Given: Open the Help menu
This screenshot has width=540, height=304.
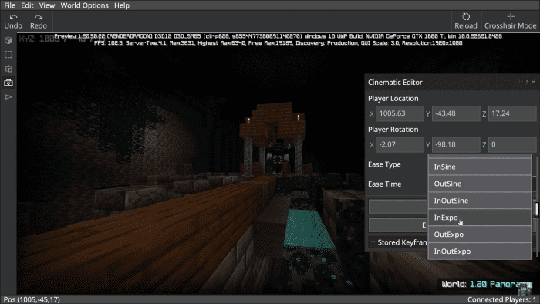Looking at the screenshot, I should click(122, 5).
